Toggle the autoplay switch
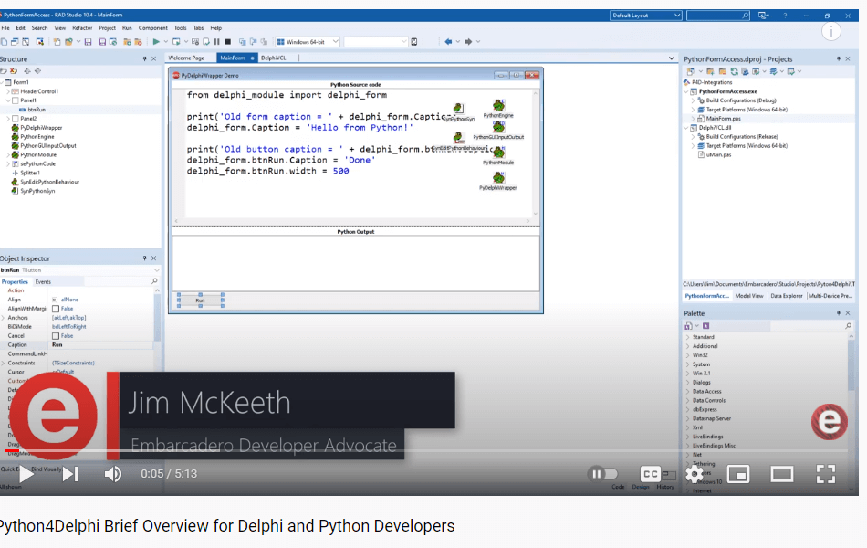867x548 pixels. click(x=603, y=474)
